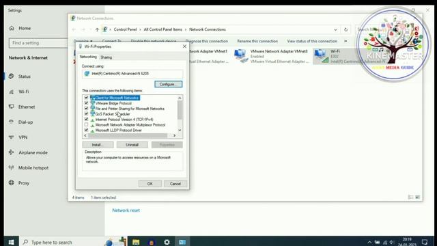
Task: Enable Microsoft Network Adapter Multiplexor Protocol checkbox
Action: point(87,124)
